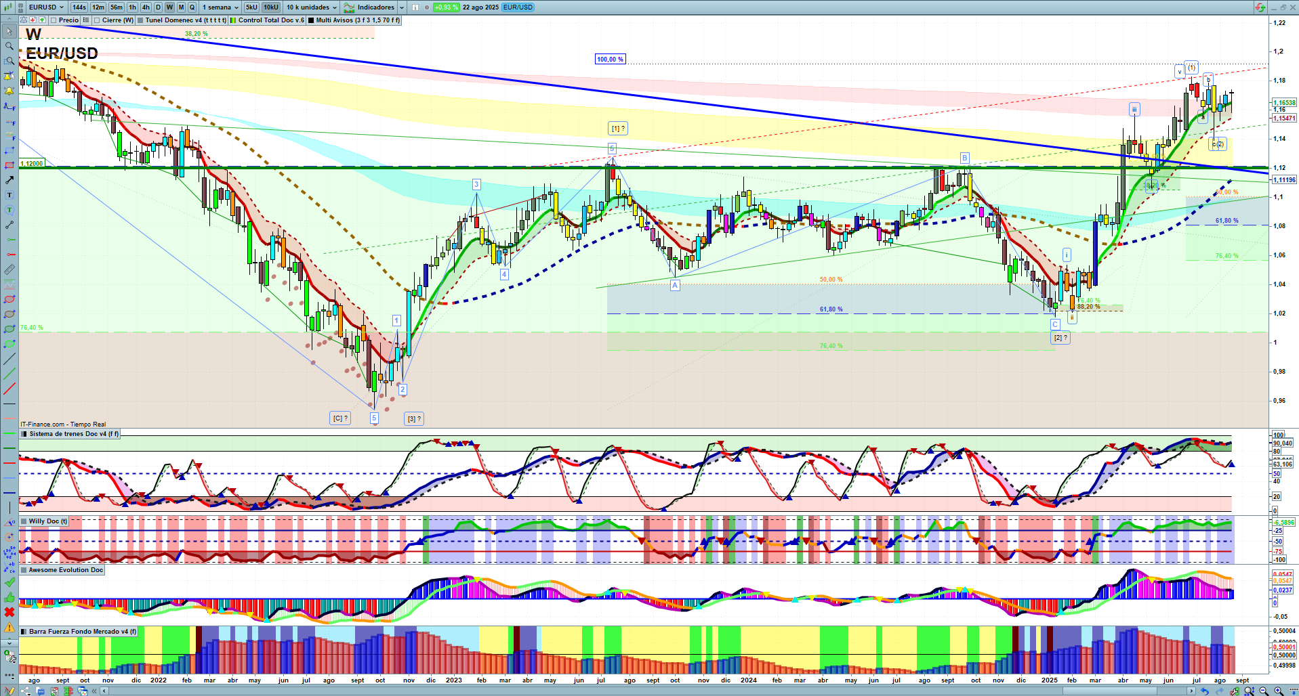The image size is (1299, 696).
Task: Expand the Indicadores dropdown arrow
Action: pos(402,7)
